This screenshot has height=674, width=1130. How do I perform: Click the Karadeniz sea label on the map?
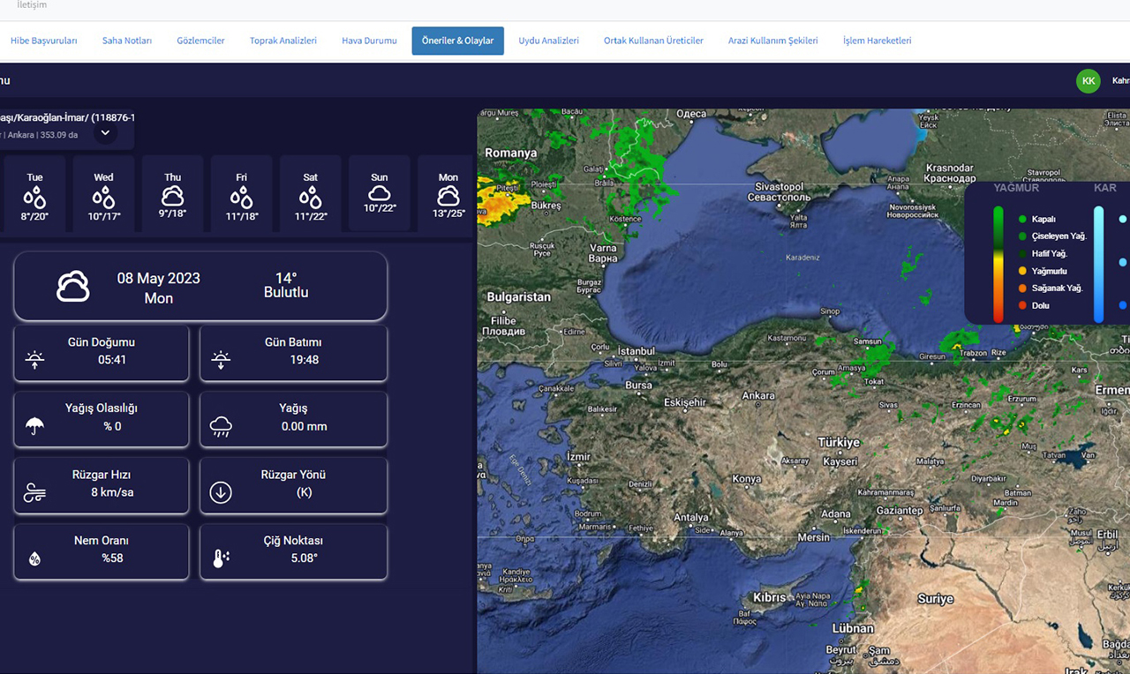[x=802, y=258]
